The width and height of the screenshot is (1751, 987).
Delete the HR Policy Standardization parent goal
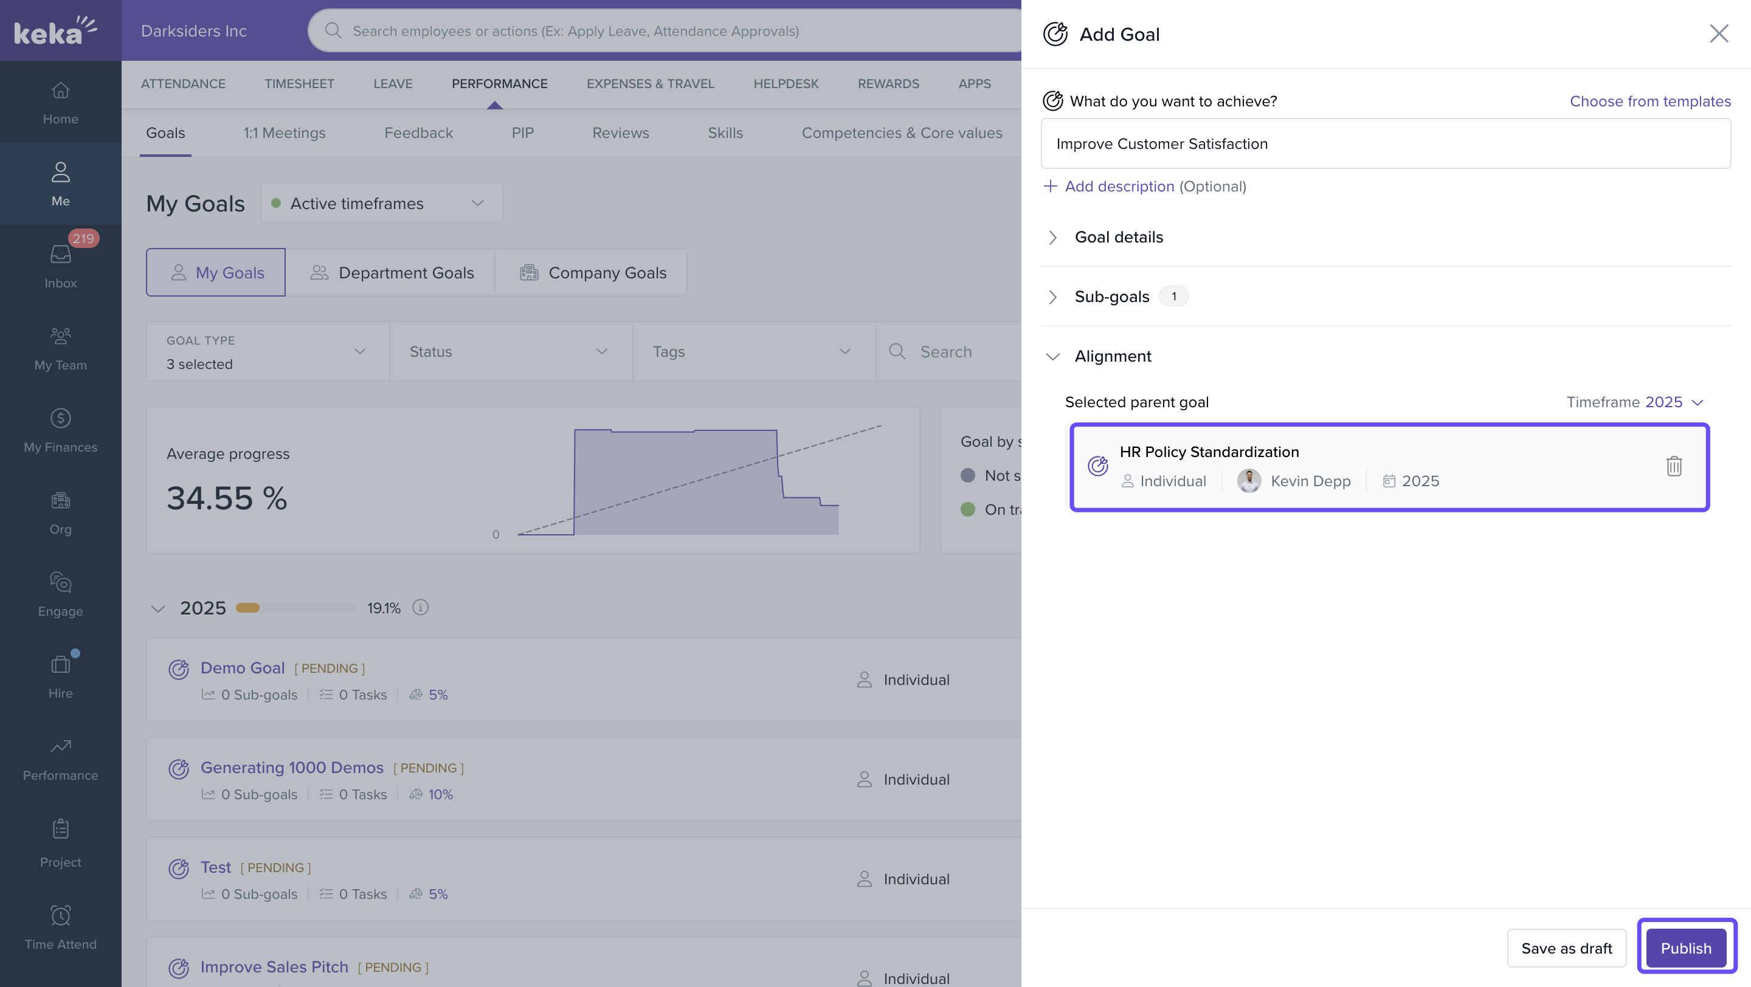tap(1674, 466)
